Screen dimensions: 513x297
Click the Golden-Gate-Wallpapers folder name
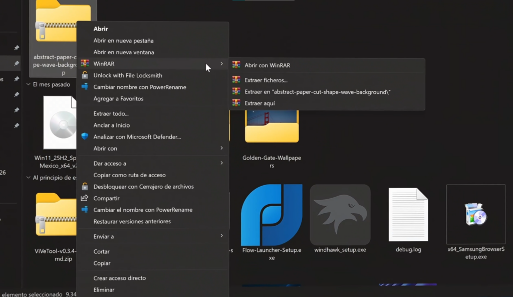(272, 162)
